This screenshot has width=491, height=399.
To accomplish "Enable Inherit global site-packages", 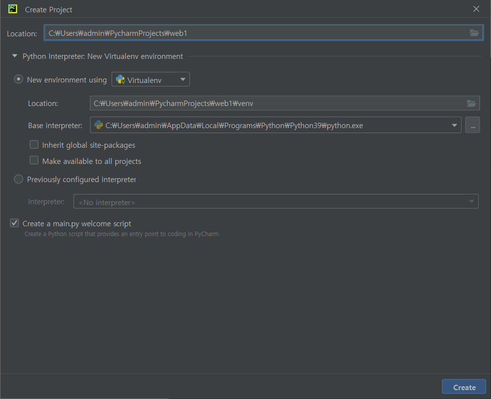I will coord(34,145).
